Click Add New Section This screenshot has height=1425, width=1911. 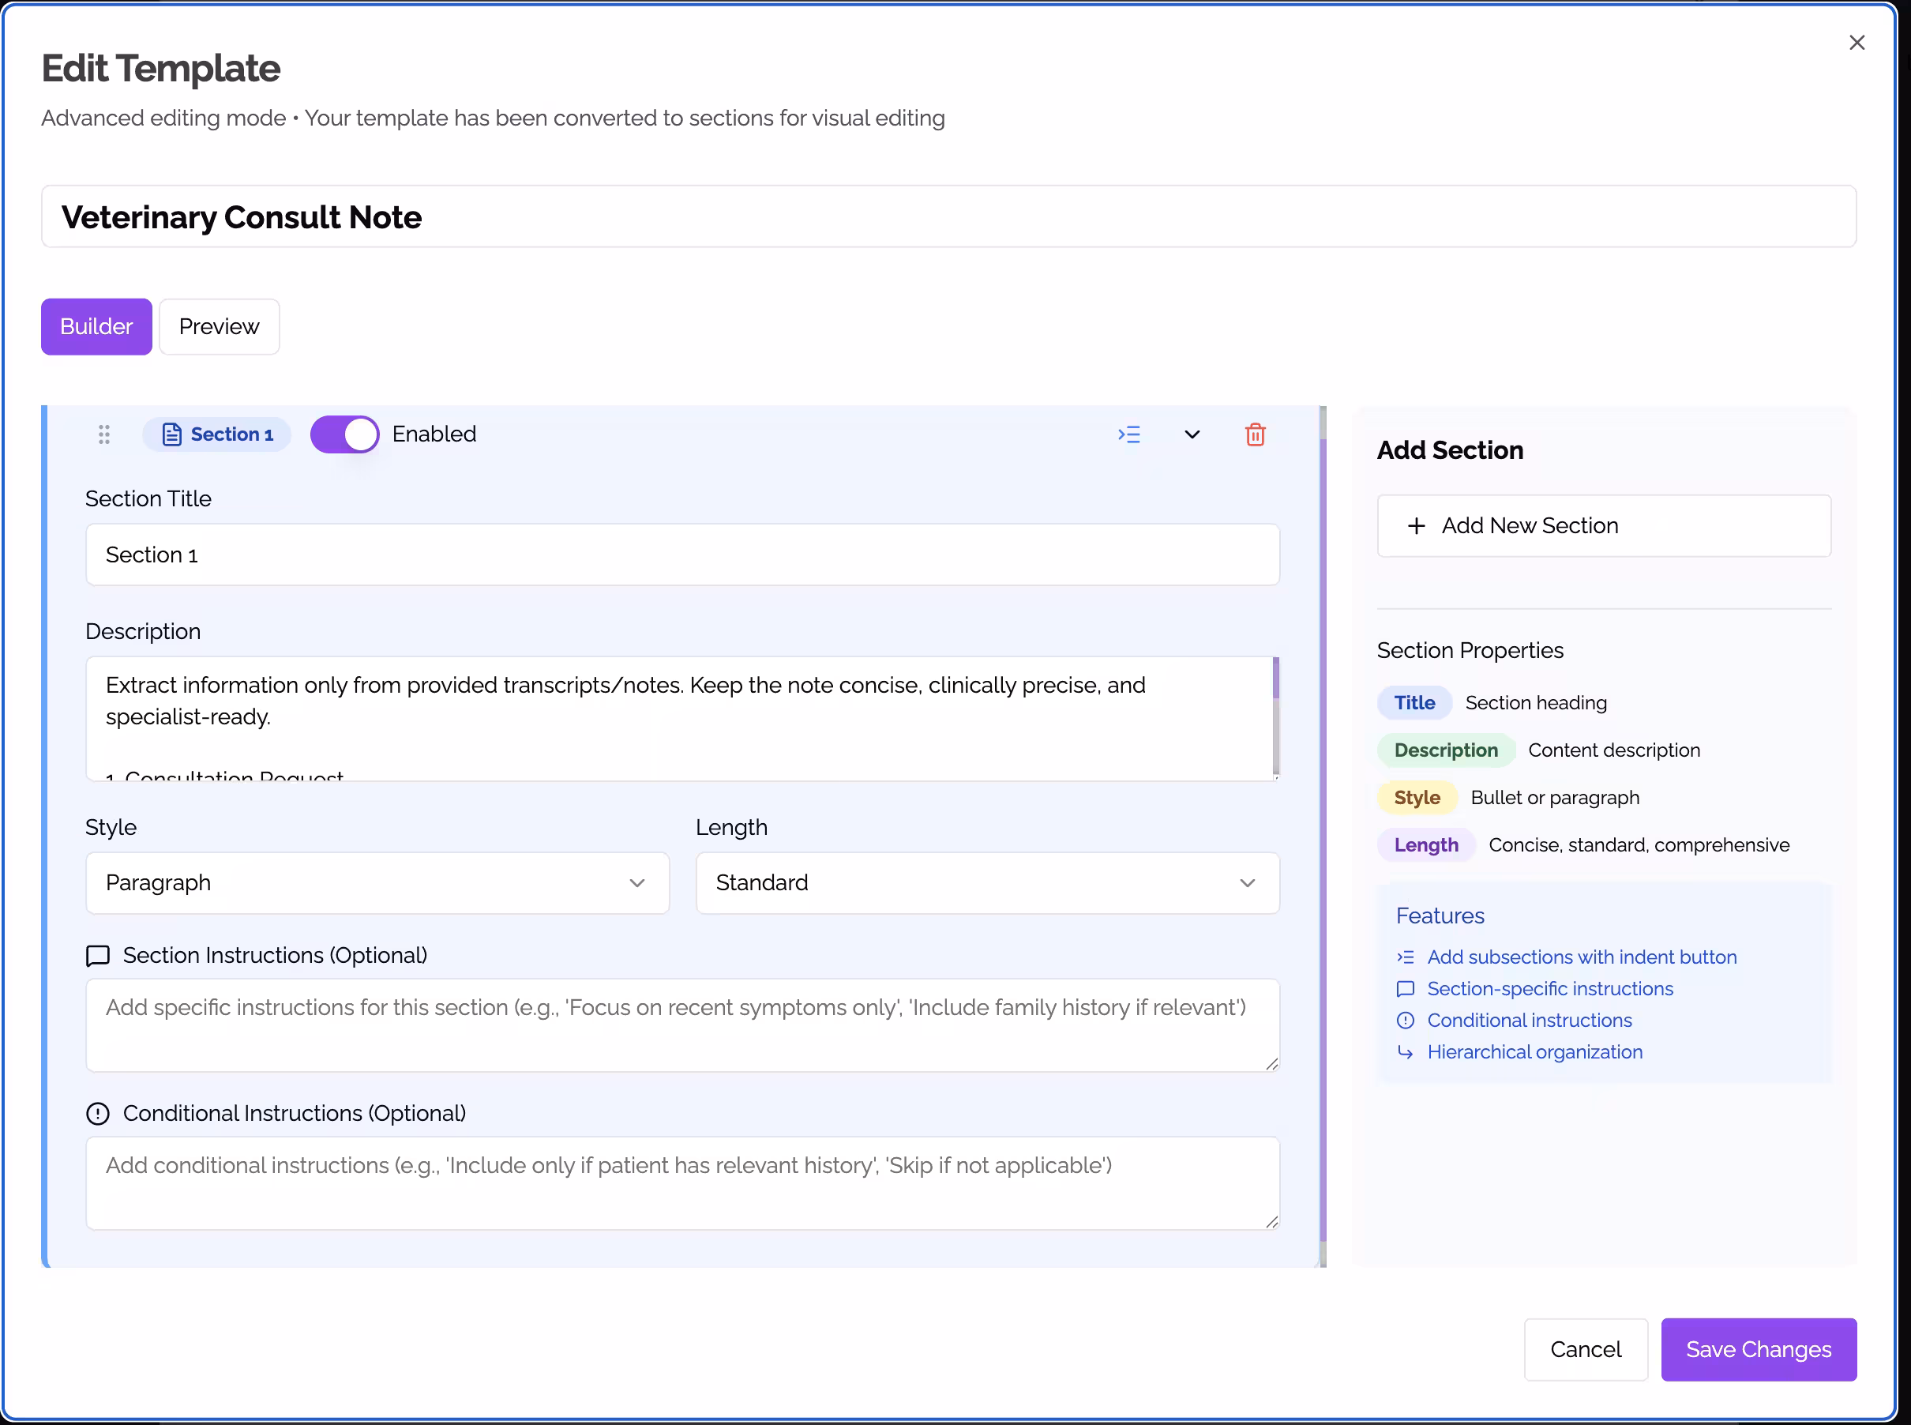[1602, 525]
